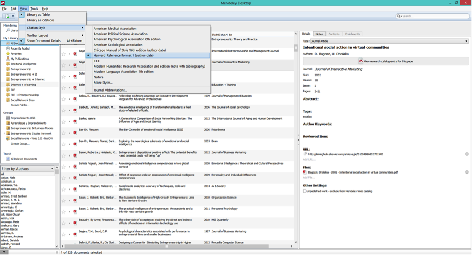The image size is (472, 255).
Task: Toggle Show Document Details option
Action: (x=52, y=40)
